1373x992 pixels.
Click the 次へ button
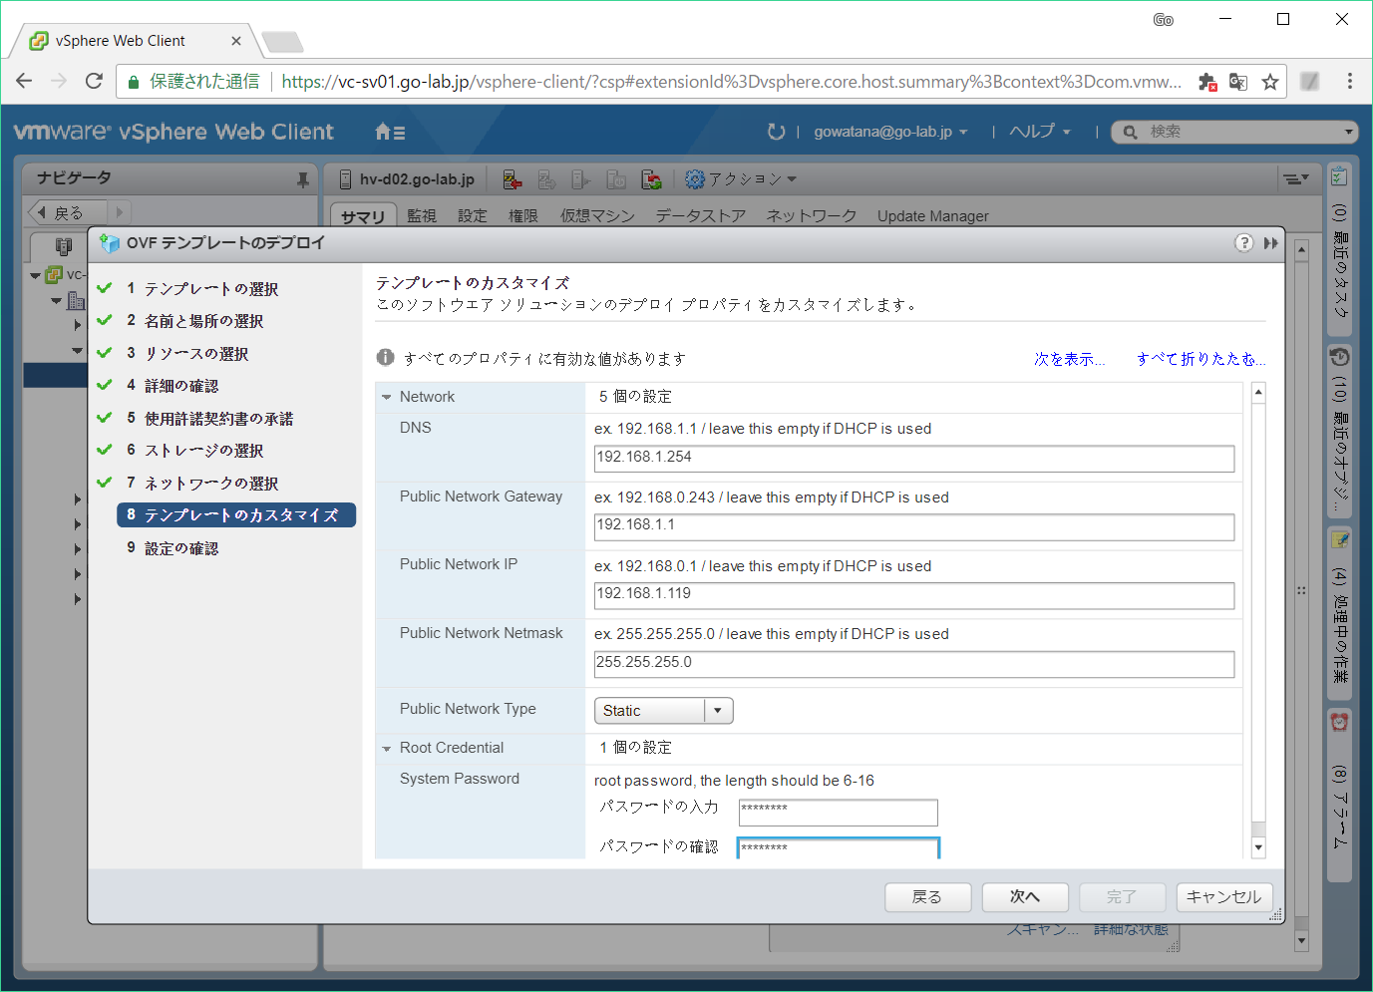point(1025,897)
